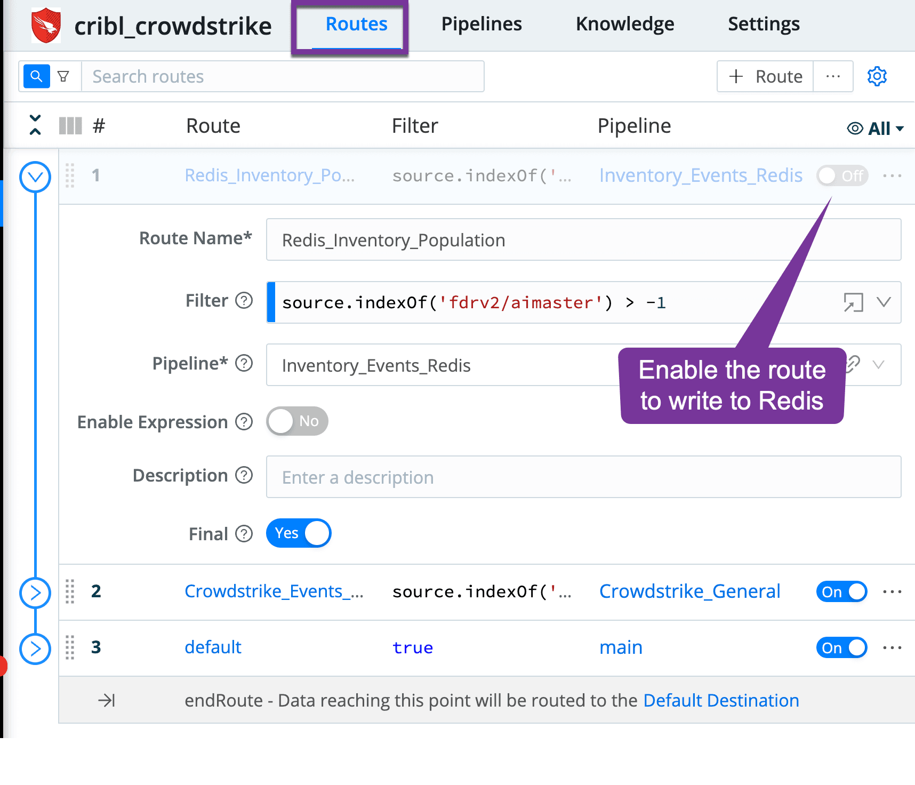Open the Knowledge tab
915x785 pixels.
coord(625,24)
